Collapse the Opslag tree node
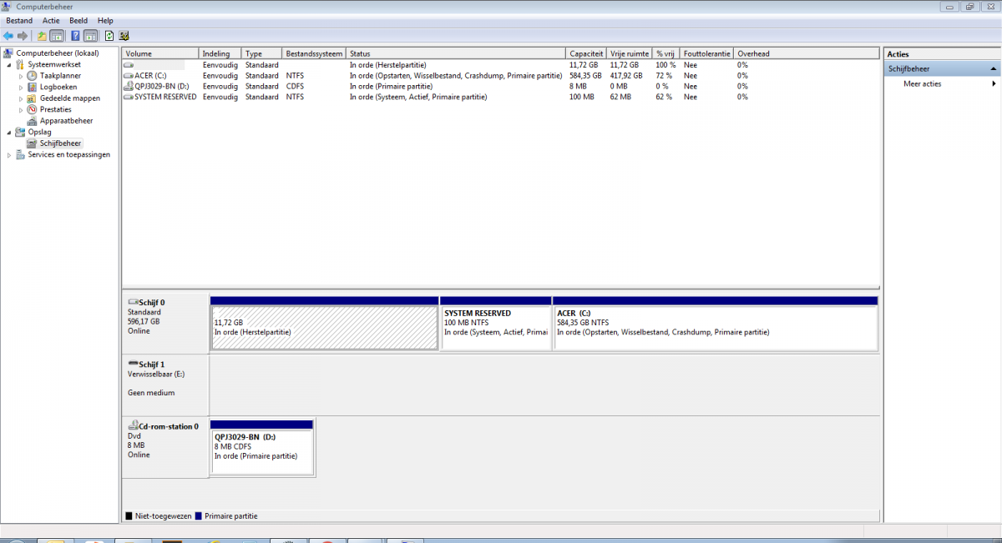This screenshot has width=1002, height=543. pyautogui.click(x=9, y=133)
